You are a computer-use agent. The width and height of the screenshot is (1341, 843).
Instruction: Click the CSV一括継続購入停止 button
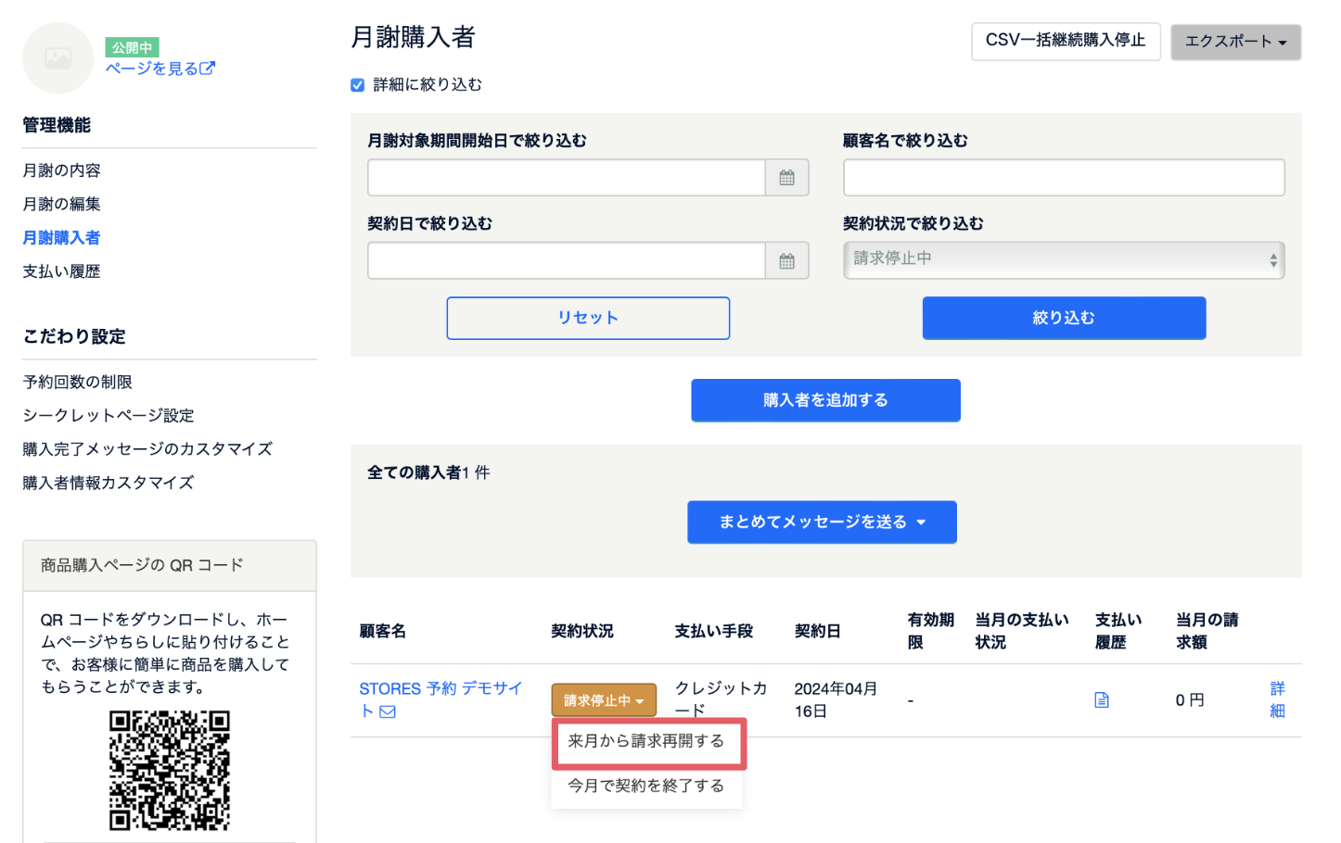1065,41
